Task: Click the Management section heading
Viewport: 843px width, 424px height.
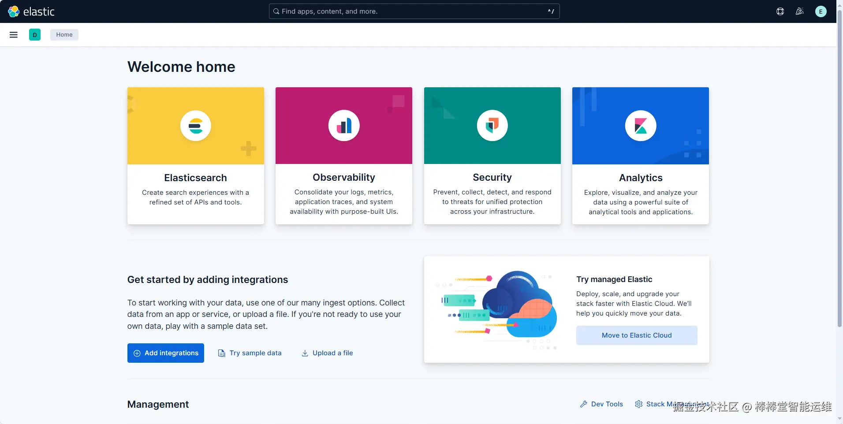Action: pos(158,405)
